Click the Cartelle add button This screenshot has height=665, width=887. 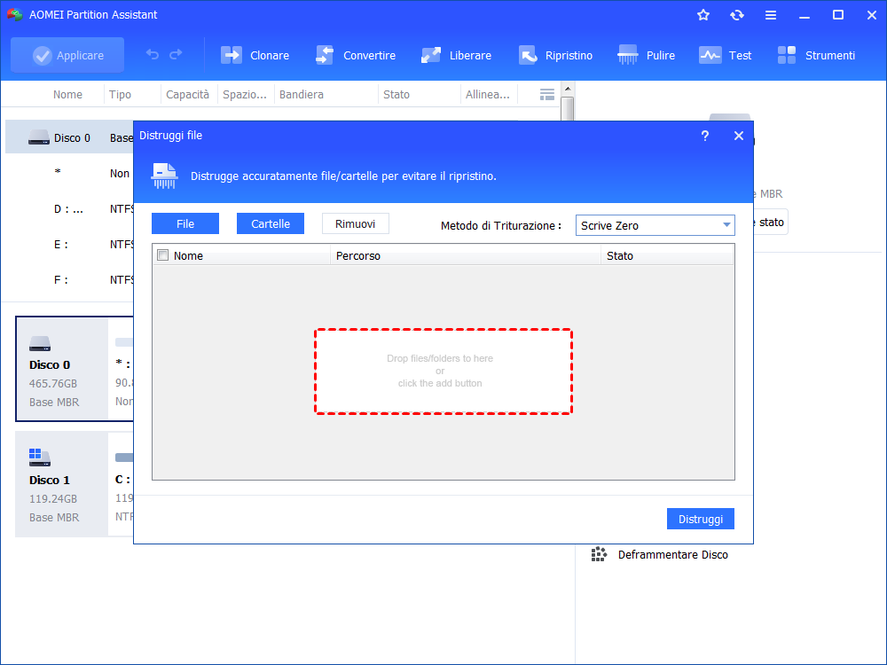coord(271,223)
